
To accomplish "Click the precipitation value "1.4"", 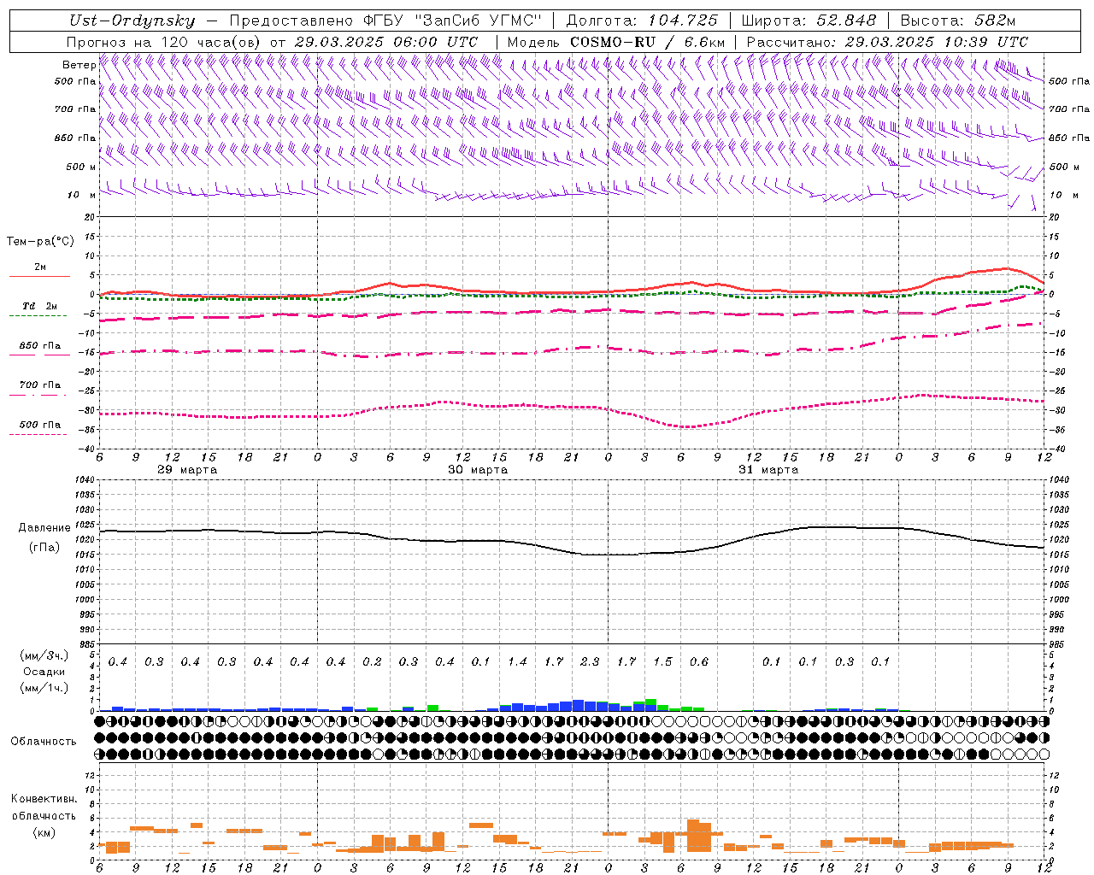I will 517,662.
